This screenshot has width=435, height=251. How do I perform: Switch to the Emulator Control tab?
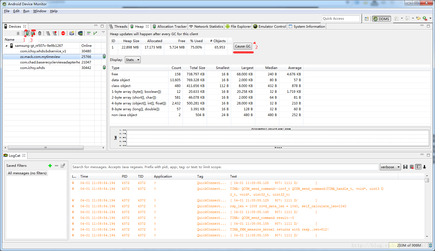click(270, 27)
